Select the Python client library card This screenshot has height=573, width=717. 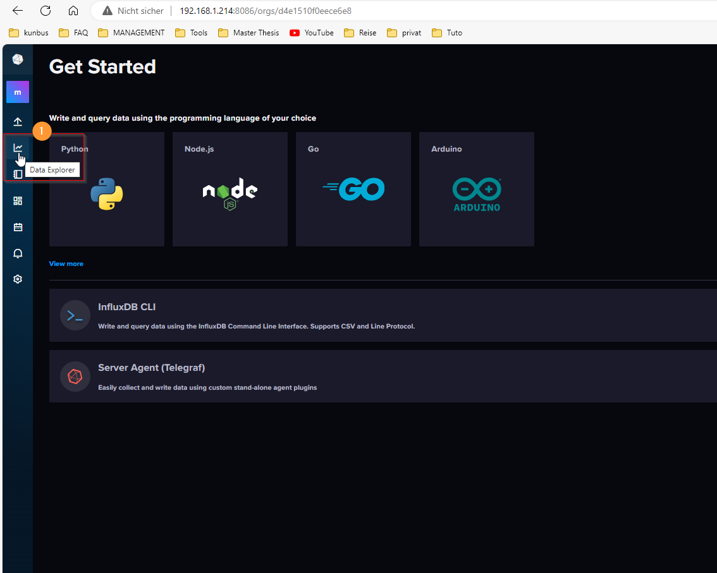(x=107, y=189)
